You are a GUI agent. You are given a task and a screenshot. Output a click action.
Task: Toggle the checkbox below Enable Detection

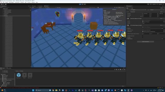tap(143, 37)
